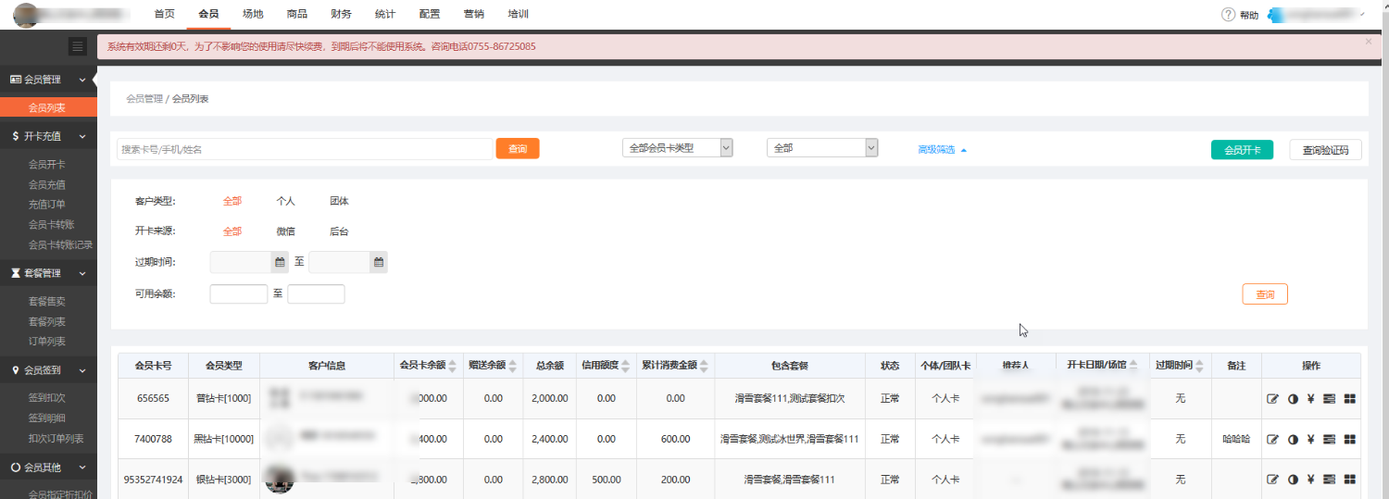Toggle the sidebar hamburger menu icon
The height and width of the screenshot is (499, 1389).
tap(78, 46)
